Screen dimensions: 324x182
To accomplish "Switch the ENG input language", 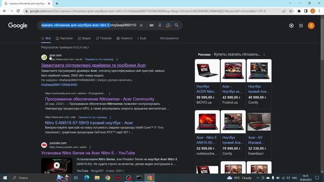I will [295, 177].
